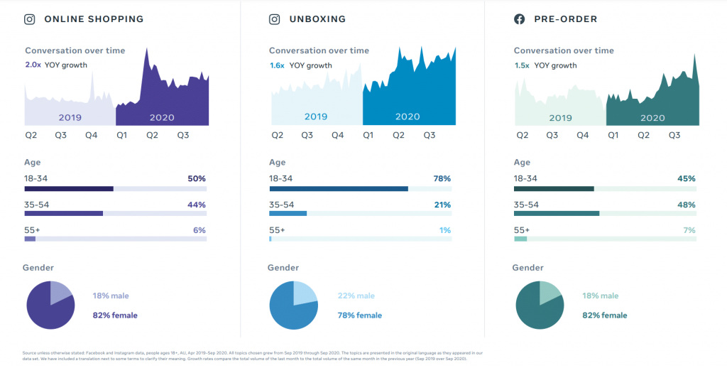Click the Online Shopping gender pie chart

pyautogui.click(x=50, y=305)
